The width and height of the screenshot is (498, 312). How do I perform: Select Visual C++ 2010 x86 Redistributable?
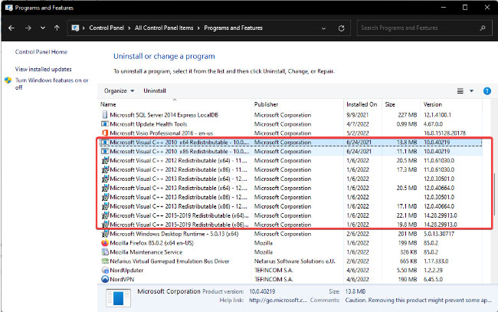tap(291, 152)
